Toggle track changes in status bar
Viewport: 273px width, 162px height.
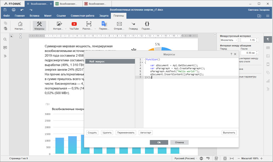pyautogui.click(x=216, y=158)
